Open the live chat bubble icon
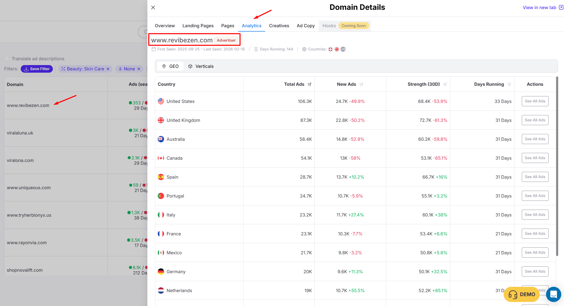Screen dimensions: 564x306 553,294
